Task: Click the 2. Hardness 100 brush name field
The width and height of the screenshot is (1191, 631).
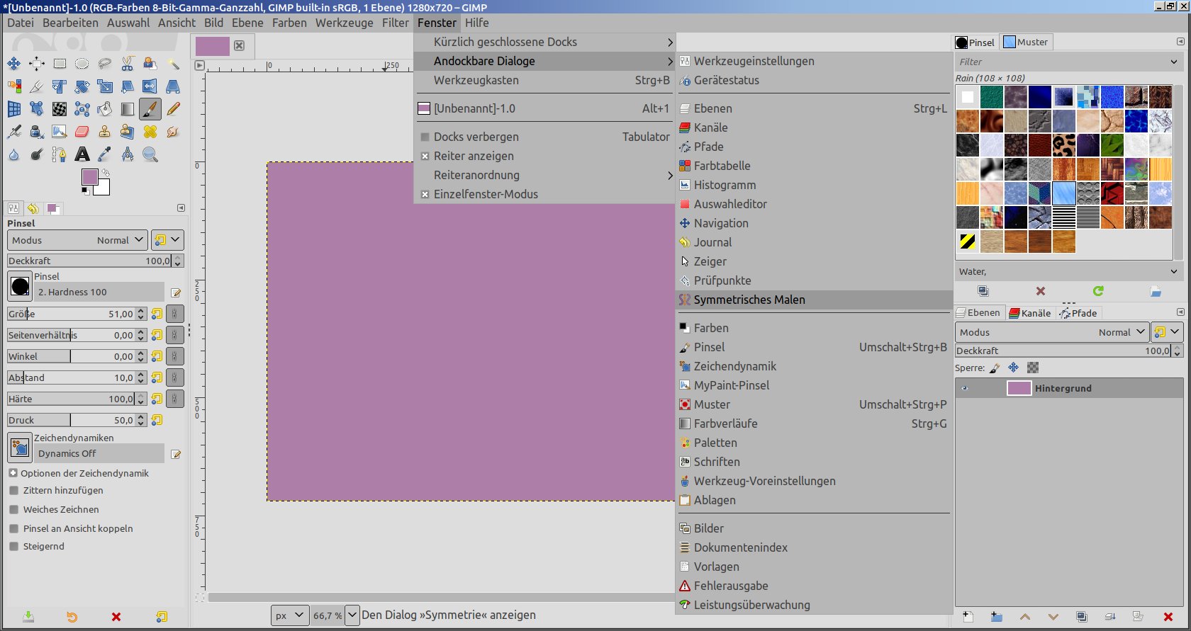Action: (99, 292)
